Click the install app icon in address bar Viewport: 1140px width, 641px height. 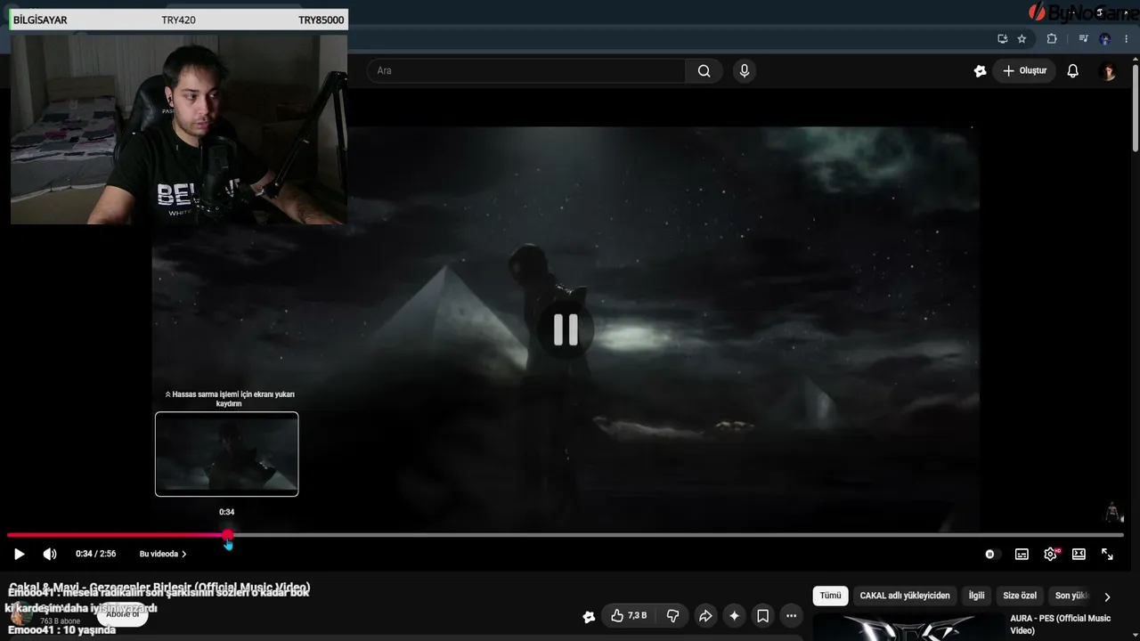(1002, 39)
